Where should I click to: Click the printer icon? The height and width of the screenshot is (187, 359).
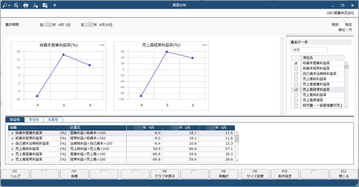pyautogui.click(x=26, y=5)
